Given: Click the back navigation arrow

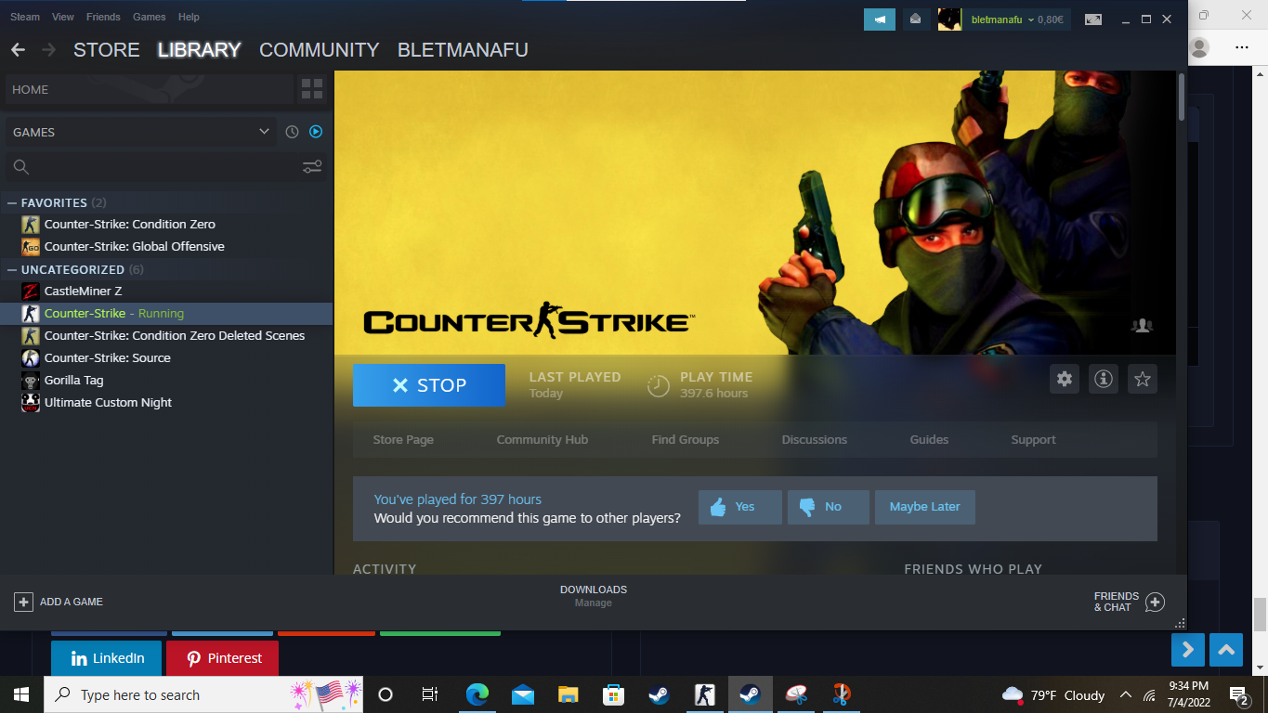Looking at the screenshot, I should click(x=19, y=50).
